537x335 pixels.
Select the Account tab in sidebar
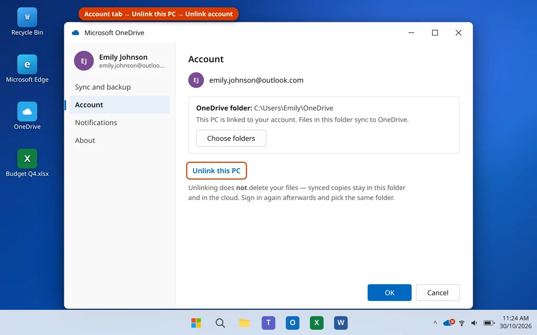(120, 105)
